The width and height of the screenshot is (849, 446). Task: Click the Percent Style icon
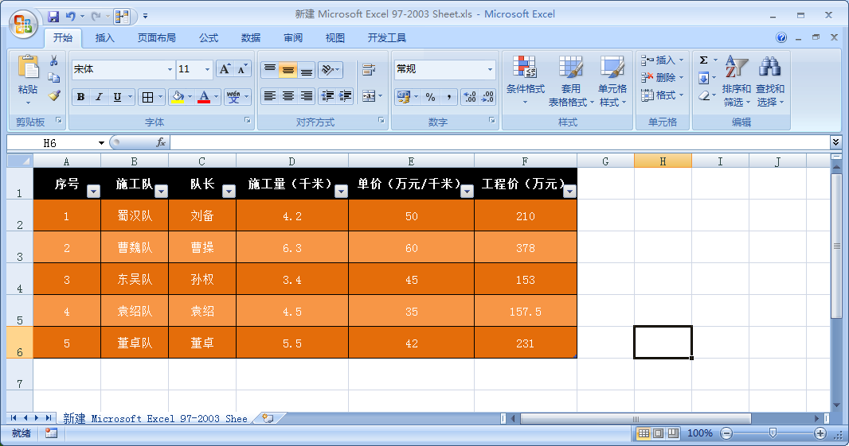click(430, 97)
